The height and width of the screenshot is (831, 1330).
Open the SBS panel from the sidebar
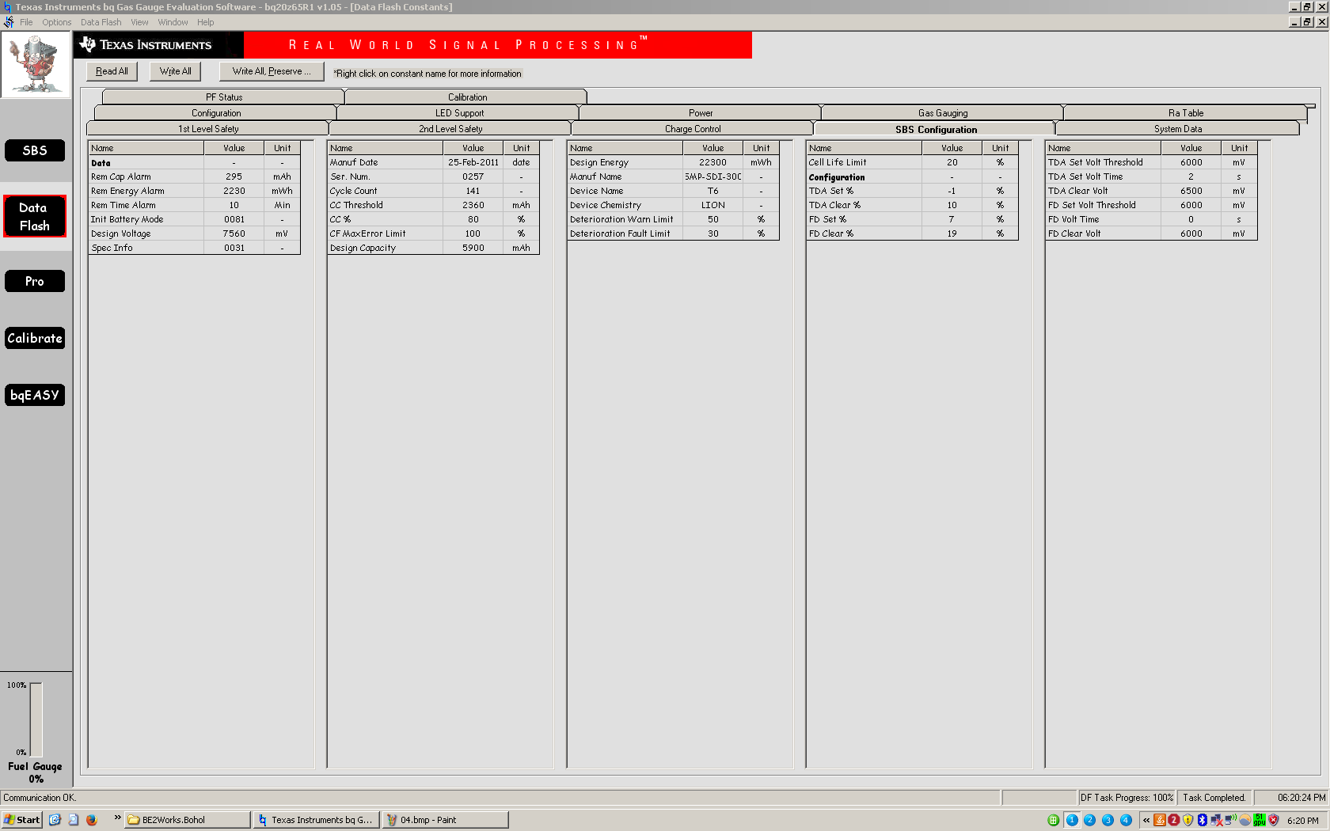(35, 150)
